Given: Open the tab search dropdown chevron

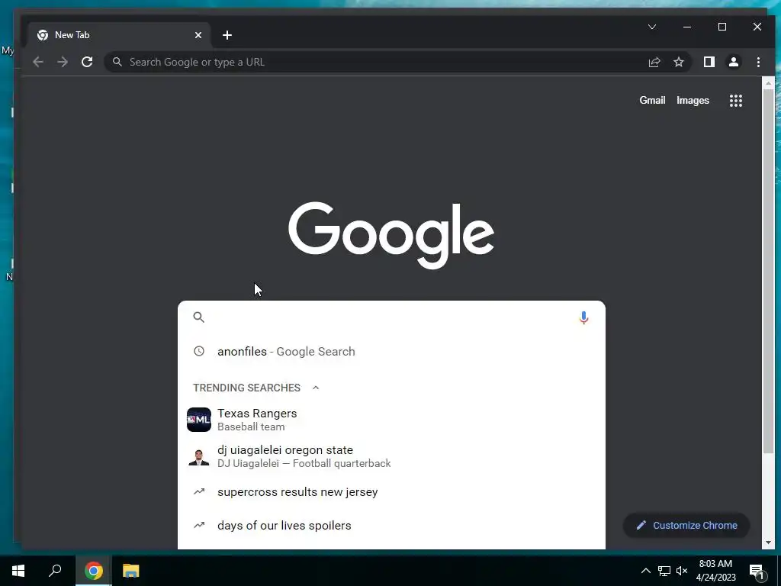Looking at the screenshot, I should (x=652, y=27).
